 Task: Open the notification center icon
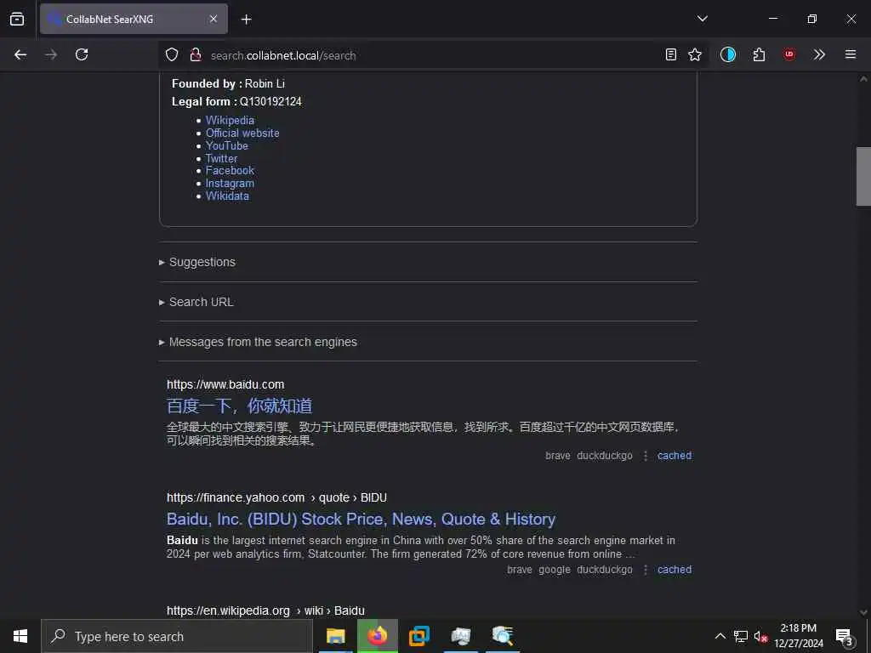pos(845,636)
